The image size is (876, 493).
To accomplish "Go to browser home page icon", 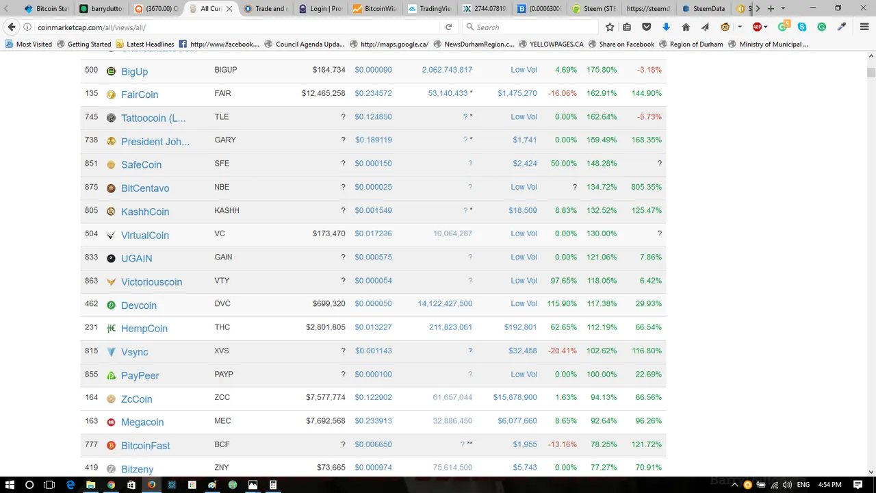I will (686, 27).
